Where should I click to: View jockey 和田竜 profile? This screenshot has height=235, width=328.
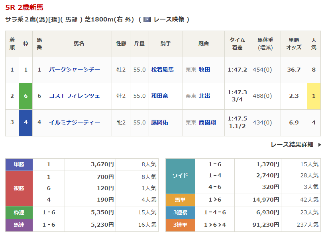[159, 96]
